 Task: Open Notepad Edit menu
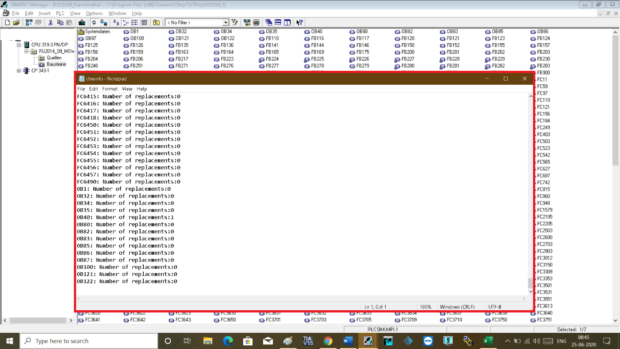coord(93,89)
